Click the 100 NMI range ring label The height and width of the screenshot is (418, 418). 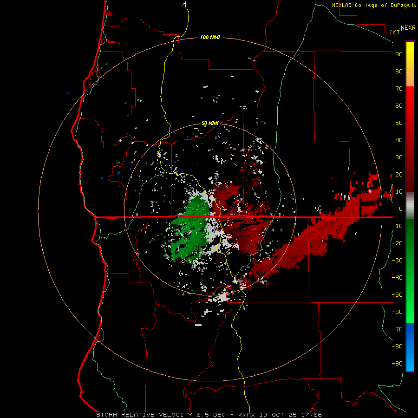(210, 37)
